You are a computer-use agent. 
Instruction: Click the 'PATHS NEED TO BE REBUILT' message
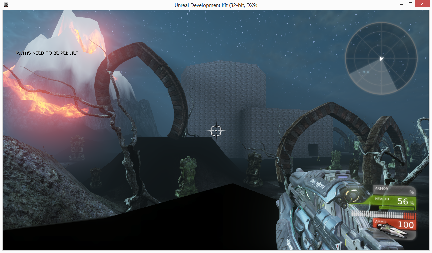point(47,53)
